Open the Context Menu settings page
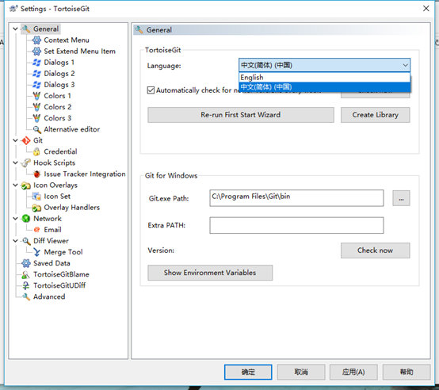The width and height of the screenshot is (439, 390). [x=67, y=40]
